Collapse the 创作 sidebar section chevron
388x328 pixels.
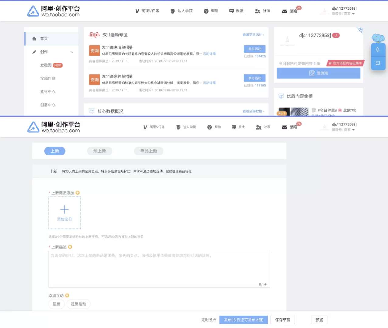[x=72, y=52]
